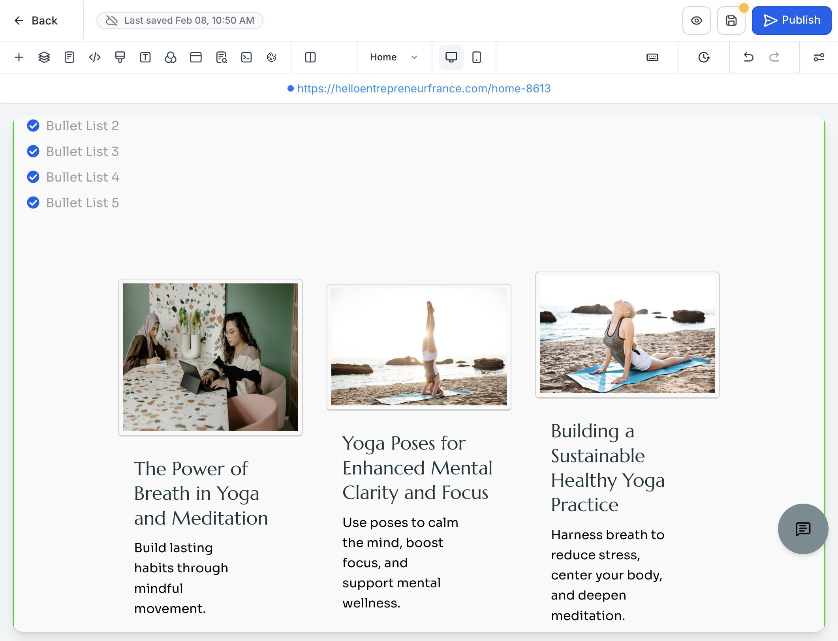Select paragraph Use poses to calm the mind
The height and width of the screenshot is (641, 838).
tap(401, 563)
